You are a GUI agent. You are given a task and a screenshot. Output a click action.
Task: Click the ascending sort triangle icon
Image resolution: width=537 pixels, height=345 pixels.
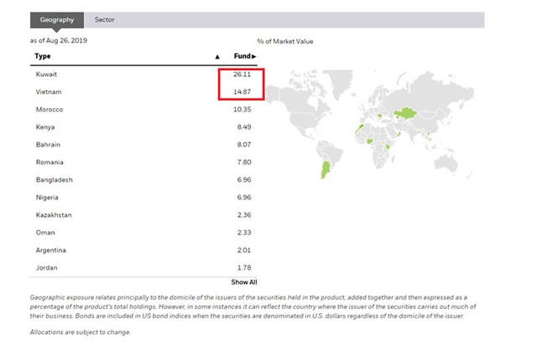217,56
